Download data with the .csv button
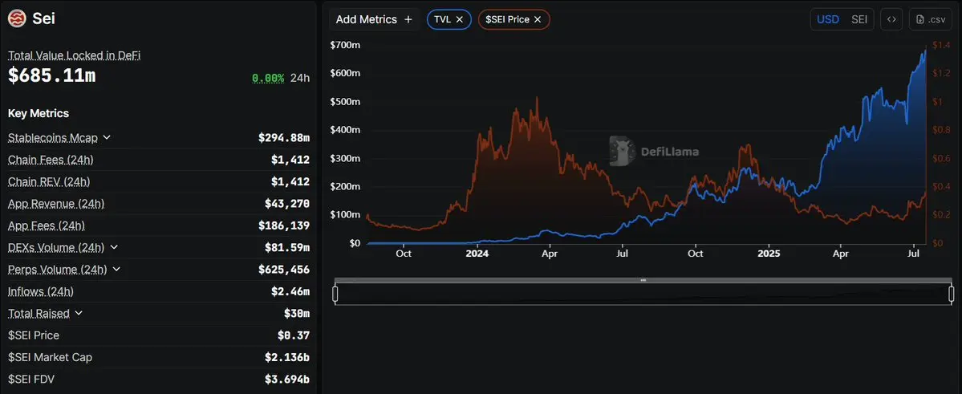Image resolution: width=962 pixels, height=394 pixels. (x=930, y=19)
